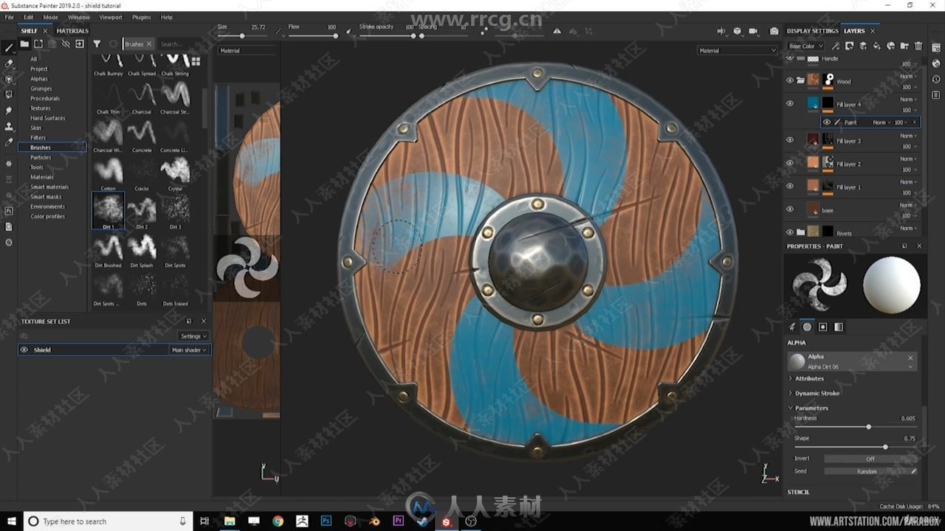Open the Alpha Dirt 06 dropdown arrow
The width and height of the screenshot is (945, 531).
pos(910,367)
